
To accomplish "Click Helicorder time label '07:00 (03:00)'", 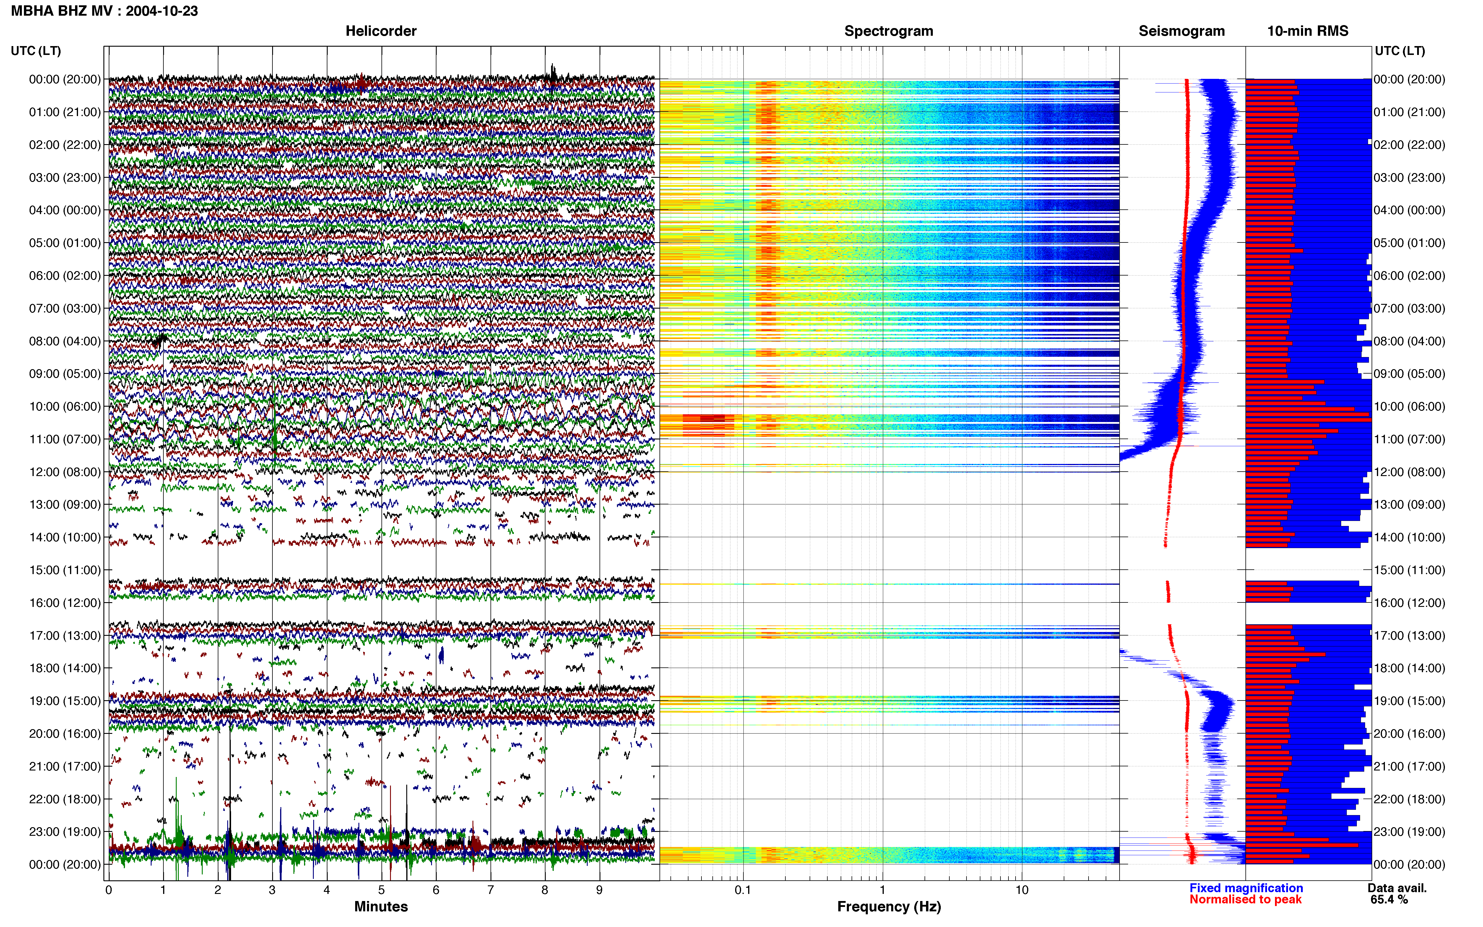I will pos(65,308).
